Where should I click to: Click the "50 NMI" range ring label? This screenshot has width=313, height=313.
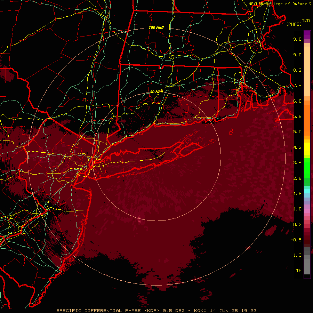click(x=156, y=92)
